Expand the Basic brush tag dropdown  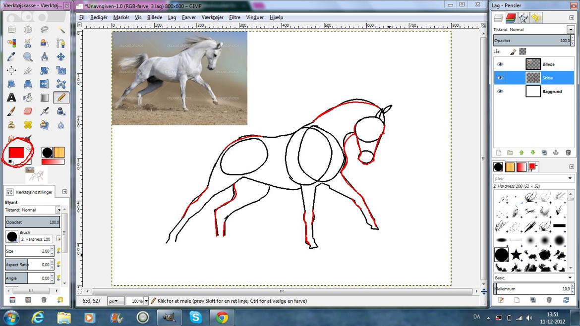click(x=571, y=277)
